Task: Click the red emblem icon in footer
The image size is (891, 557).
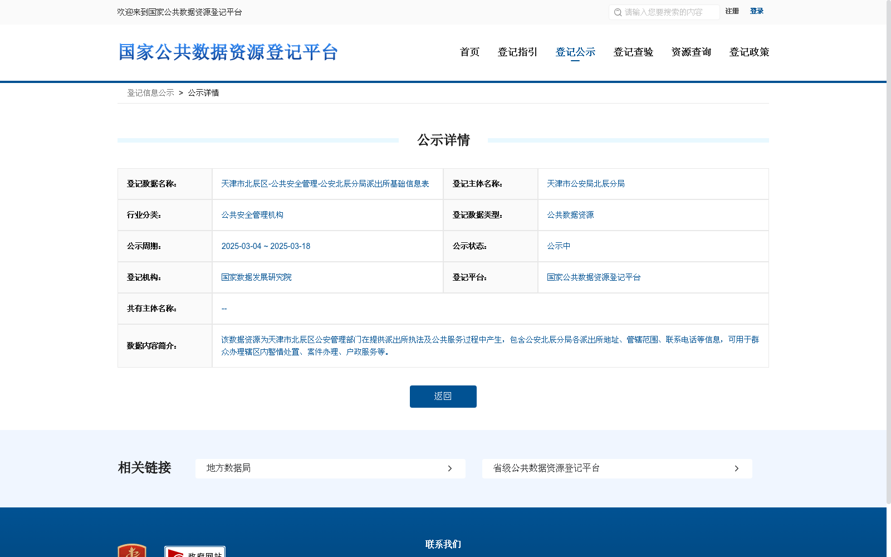Action: point(132,550)
